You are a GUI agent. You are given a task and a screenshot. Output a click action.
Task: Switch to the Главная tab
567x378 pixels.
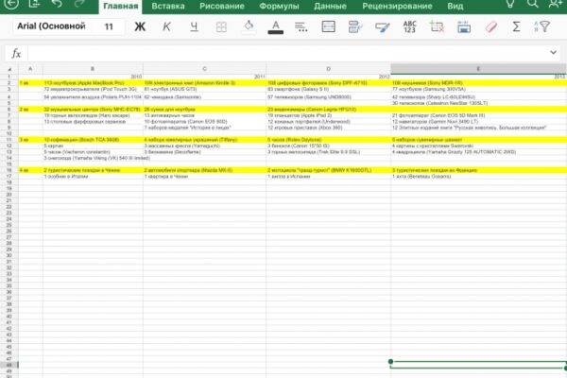pos(120,7)
